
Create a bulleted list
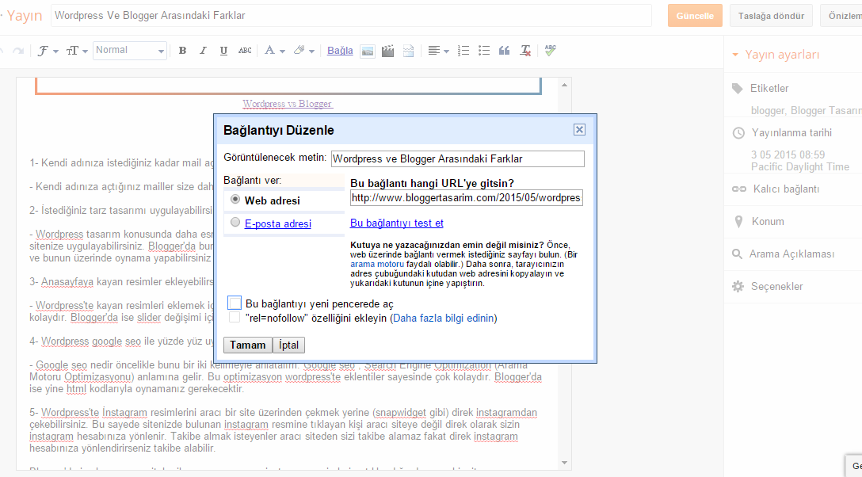(484, 51)
